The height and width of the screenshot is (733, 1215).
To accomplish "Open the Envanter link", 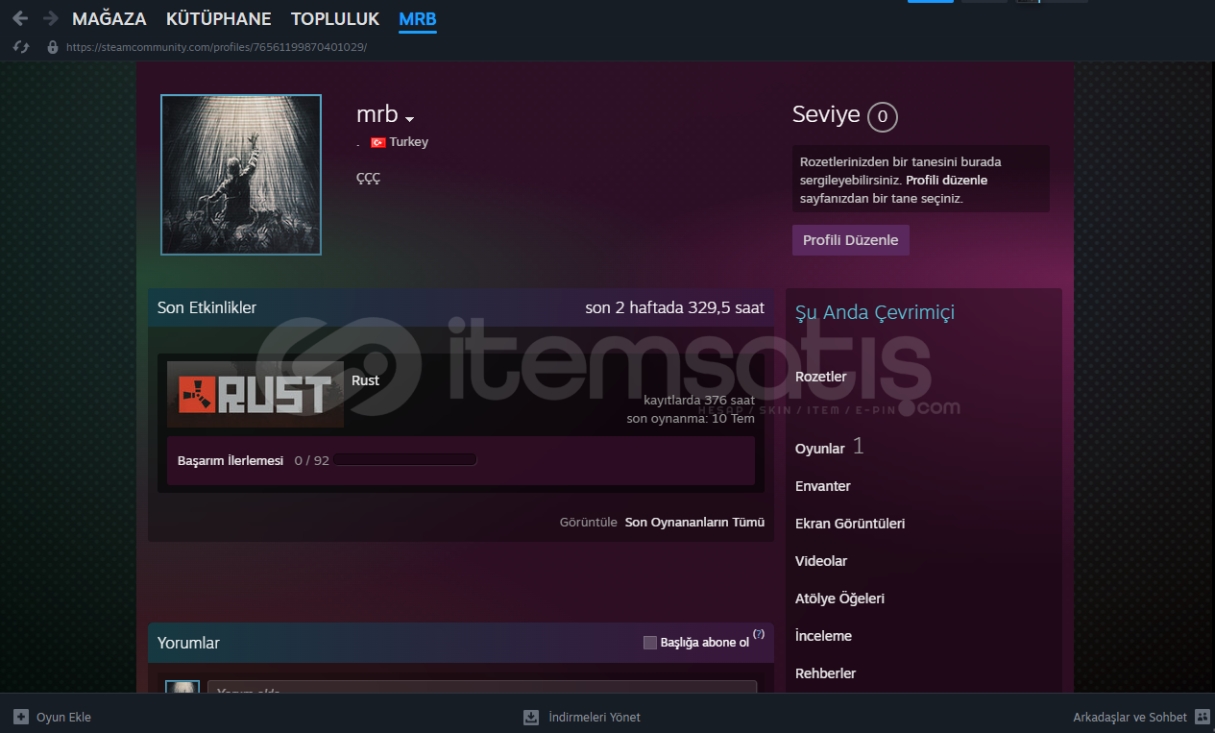I will (x=823, y=486).
